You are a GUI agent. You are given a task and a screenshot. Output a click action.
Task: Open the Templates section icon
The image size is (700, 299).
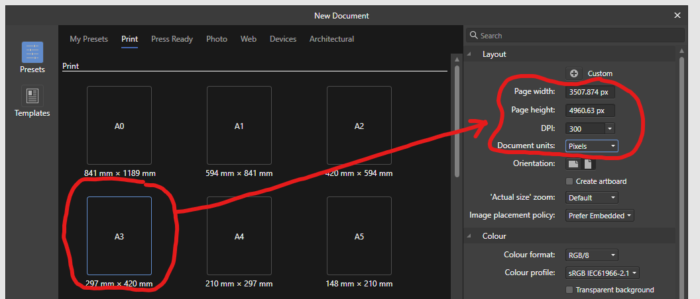[x=32, y=96]
